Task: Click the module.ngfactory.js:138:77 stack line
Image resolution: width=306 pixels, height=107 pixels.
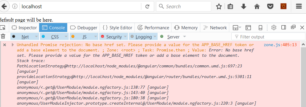Action: click(93, 87)
